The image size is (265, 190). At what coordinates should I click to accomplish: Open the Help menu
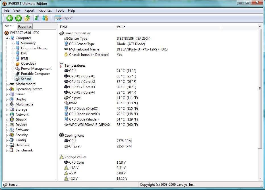click(x=71, y=10)
